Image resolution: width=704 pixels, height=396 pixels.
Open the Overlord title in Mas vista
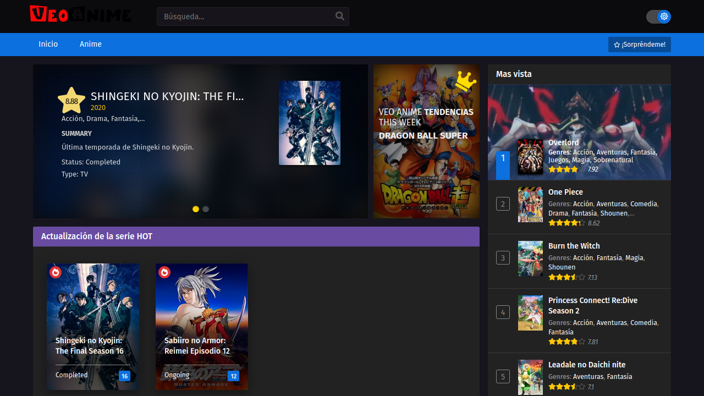click(564, 142)
